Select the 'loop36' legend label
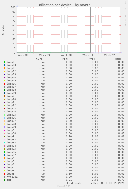This screenshot has width=128, height=189. pyautogui.click(x=11, y=152)
